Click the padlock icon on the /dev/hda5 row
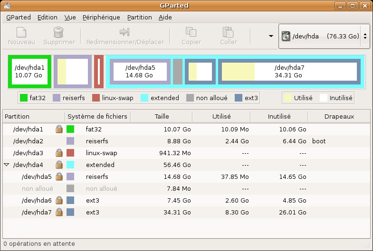This screenshot has height=251, width=373. [59, 177]
